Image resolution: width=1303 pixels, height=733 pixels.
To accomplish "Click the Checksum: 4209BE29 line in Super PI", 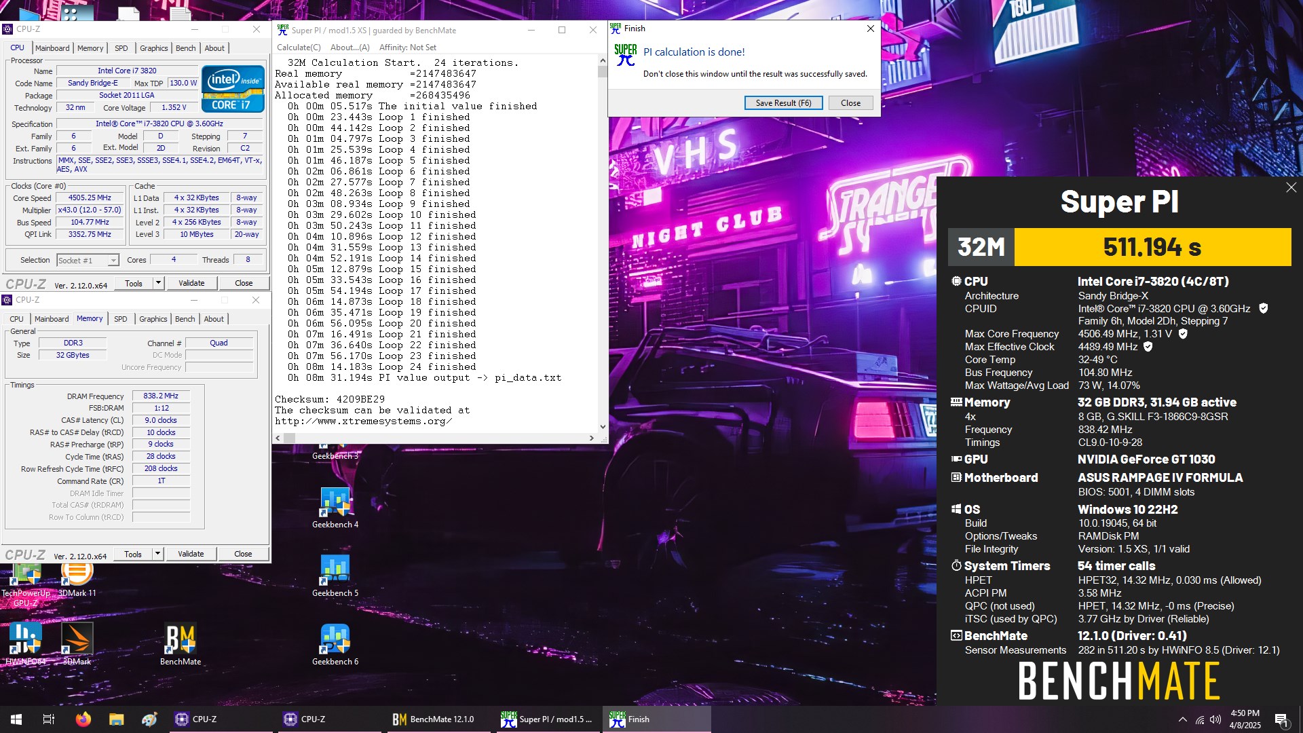I will point(330,399).
